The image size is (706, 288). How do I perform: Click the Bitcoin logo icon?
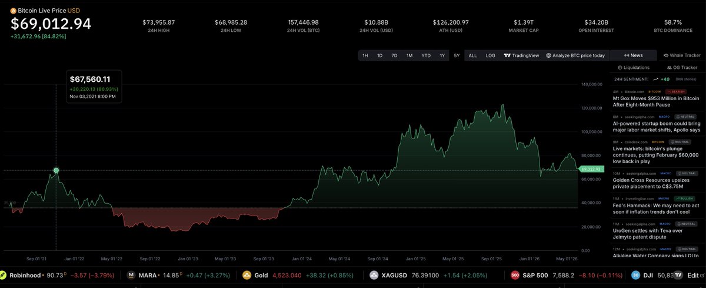pyautogui.click(x=14, y=11)
